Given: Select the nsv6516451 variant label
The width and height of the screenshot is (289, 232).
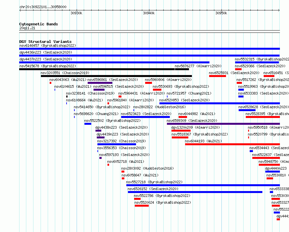Looking at the screenshot, I should pos(276,73).
